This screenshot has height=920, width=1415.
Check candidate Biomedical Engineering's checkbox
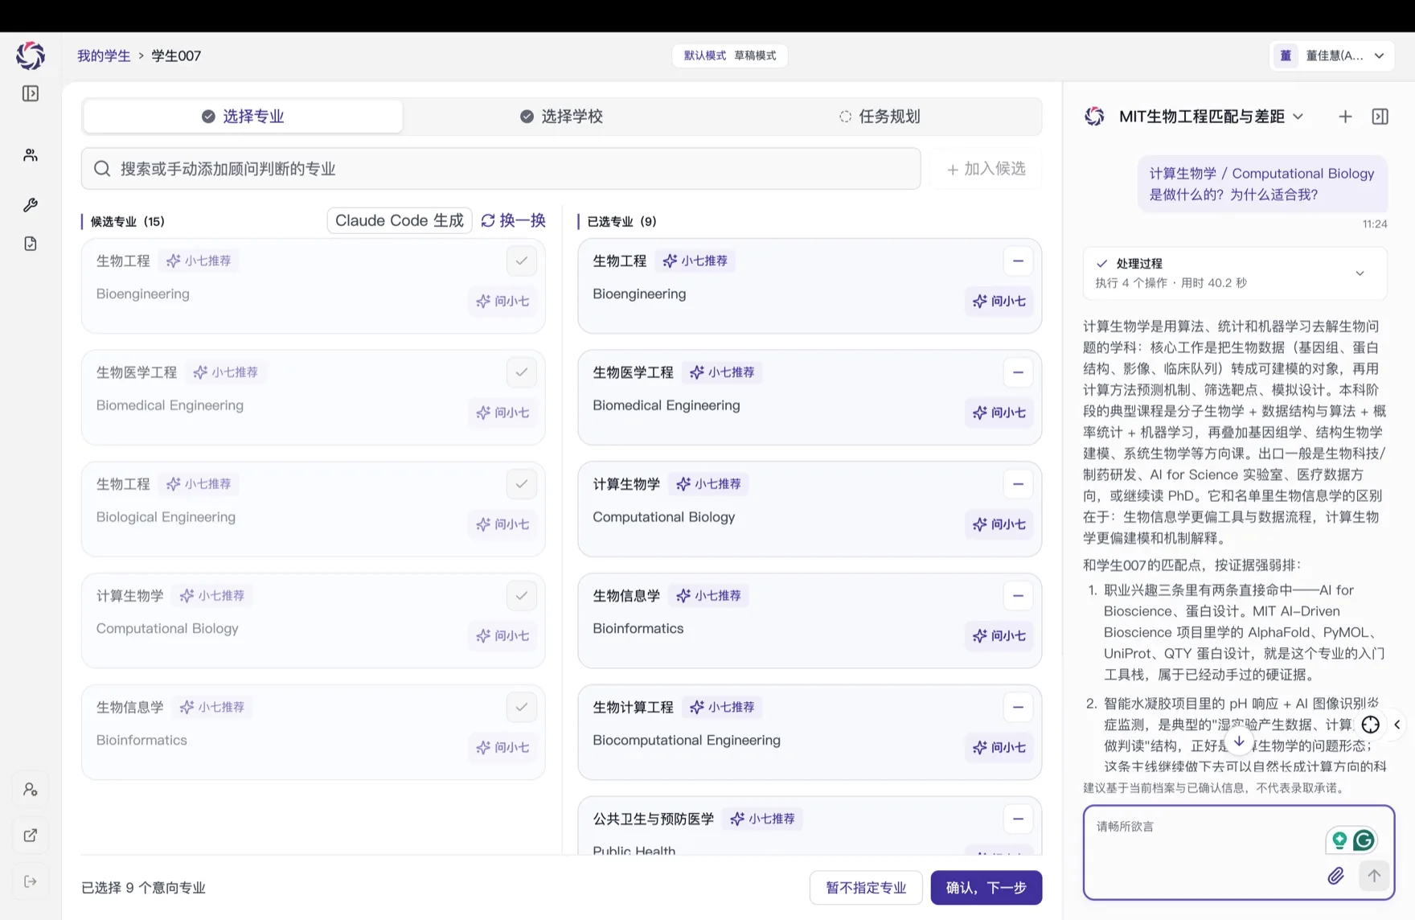522,372
